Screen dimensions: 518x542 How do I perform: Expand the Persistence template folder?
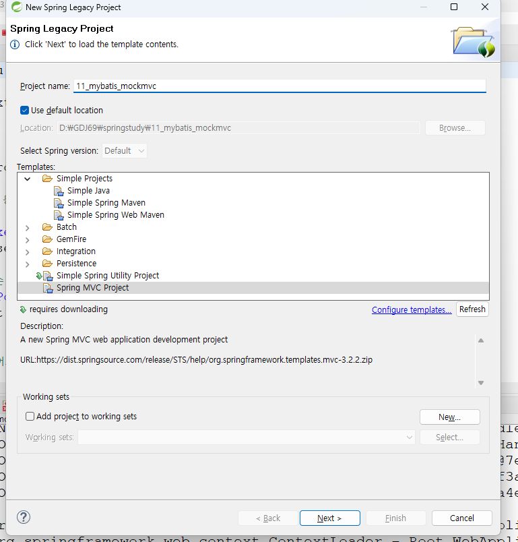(28, 264)
